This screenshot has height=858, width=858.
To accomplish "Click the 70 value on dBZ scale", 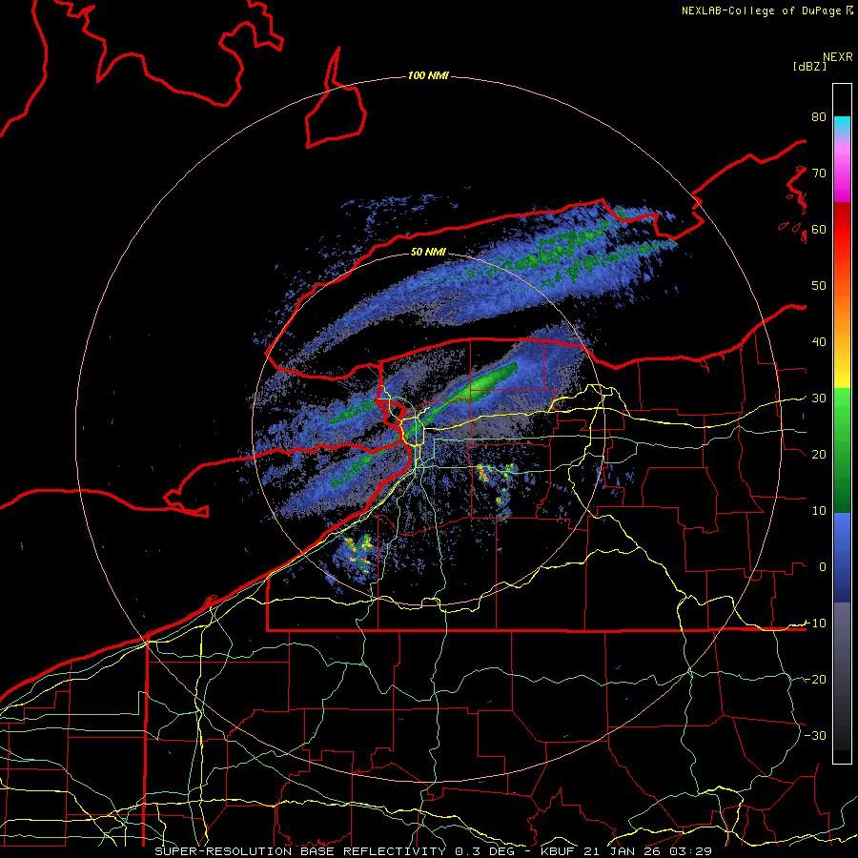I will [x=819, y=174].
